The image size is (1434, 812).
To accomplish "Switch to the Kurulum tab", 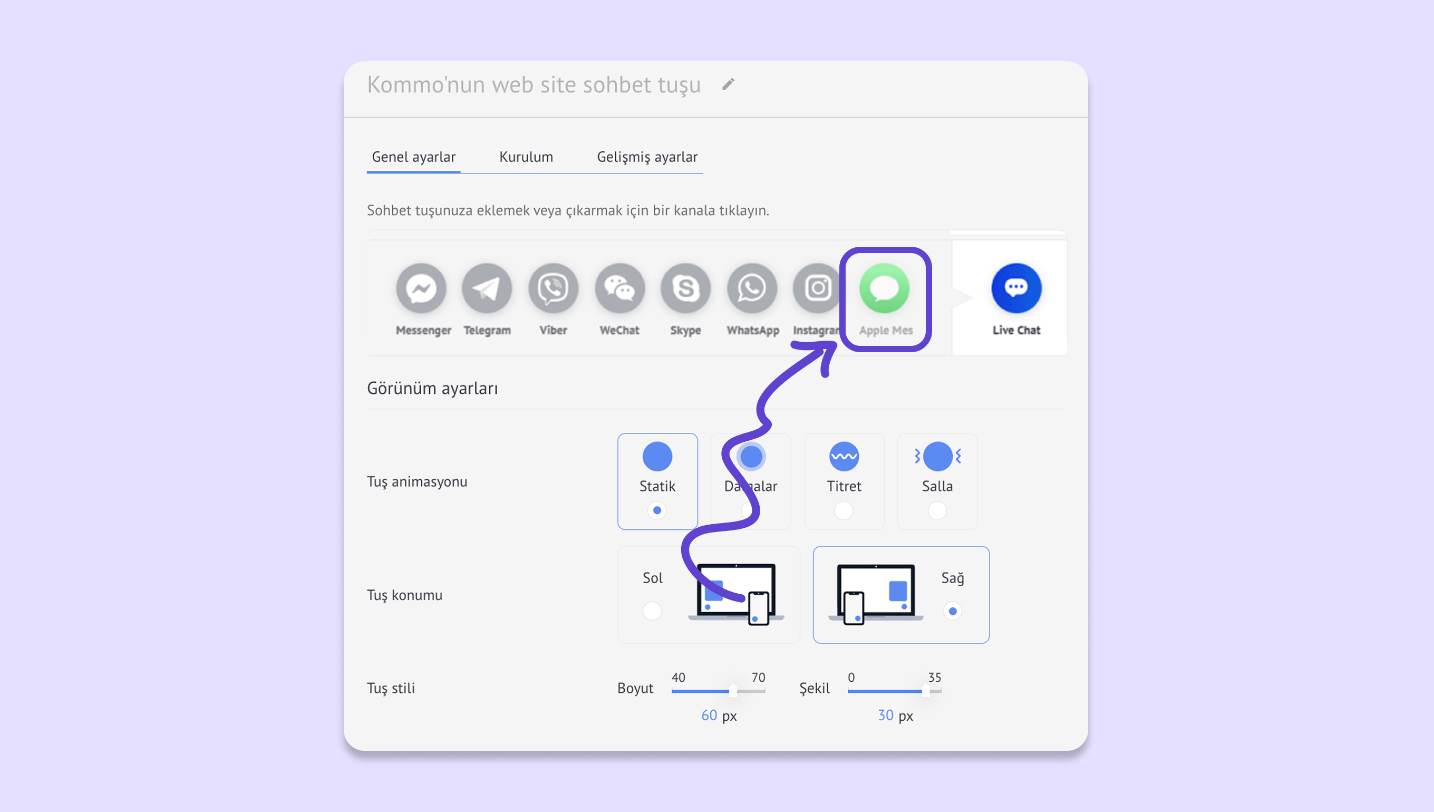I will (526, 157).
